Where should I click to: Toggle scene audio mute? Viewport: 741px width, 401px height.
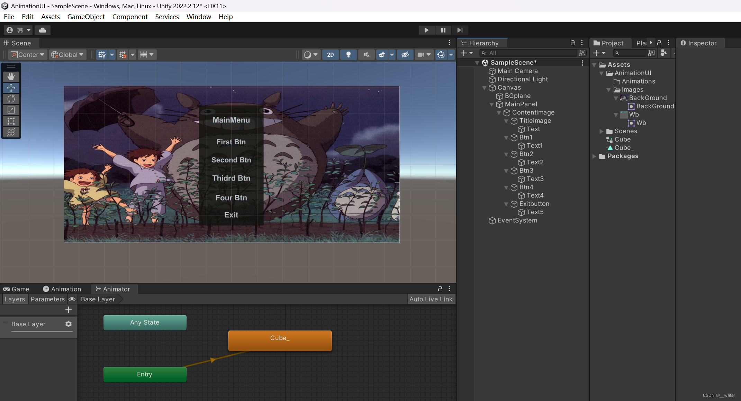click(x=367, y=55)
